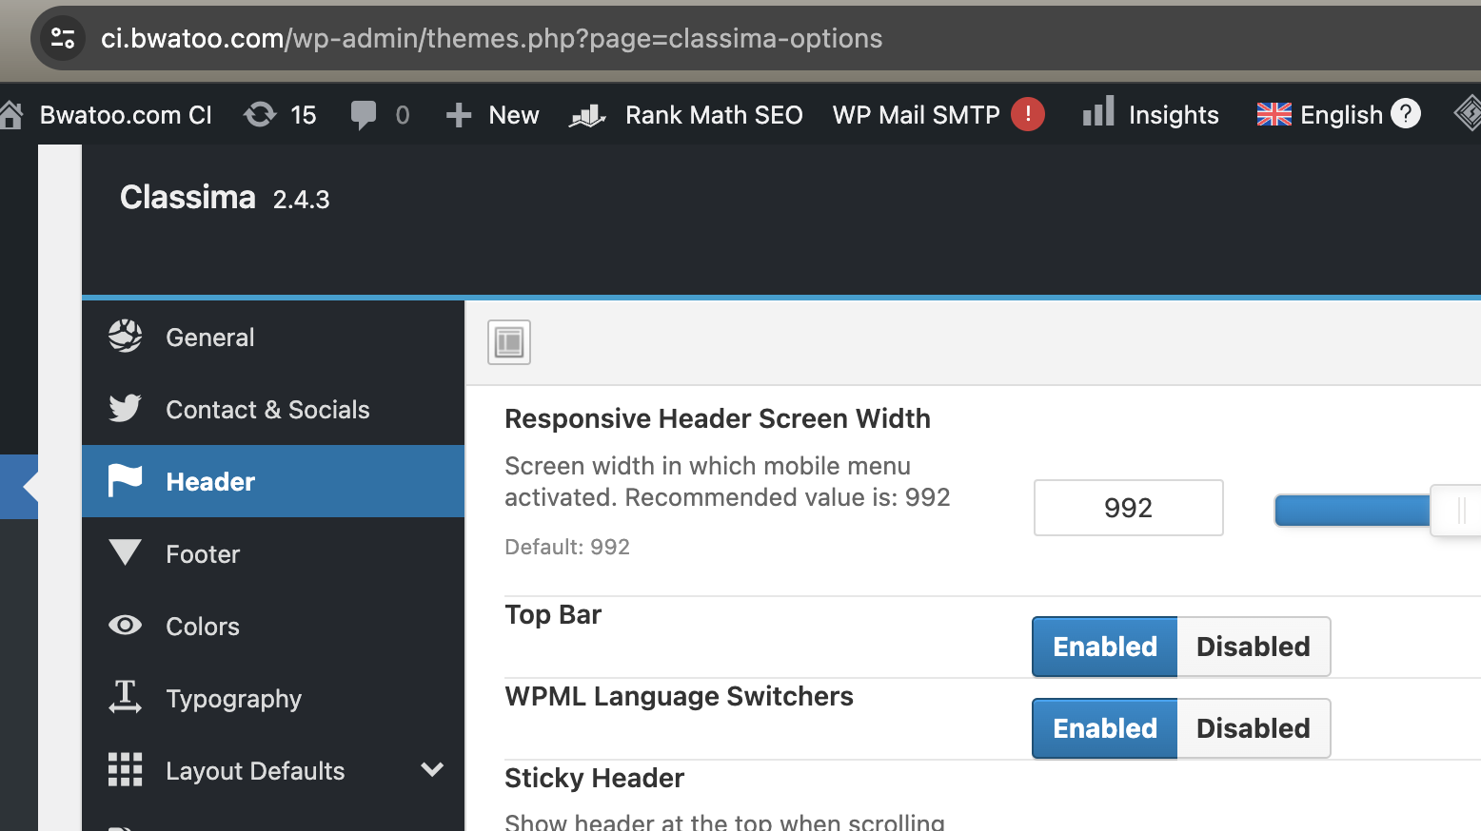Expand the Layout Defaults chevron
The image size is (1481, 831).
tap(432, 769)
